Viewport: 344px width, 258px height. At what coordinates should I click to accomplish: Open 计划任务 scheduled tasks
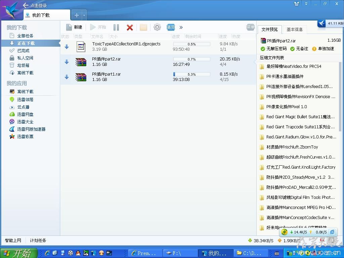pyautogui.click(x=38, y=241)
